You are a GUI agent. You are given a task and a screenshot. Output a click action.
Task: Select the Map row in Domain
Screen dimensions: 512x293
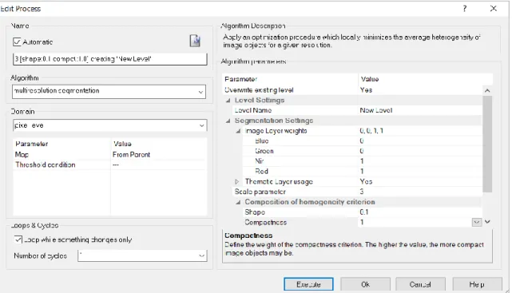(x=110, y=155)
